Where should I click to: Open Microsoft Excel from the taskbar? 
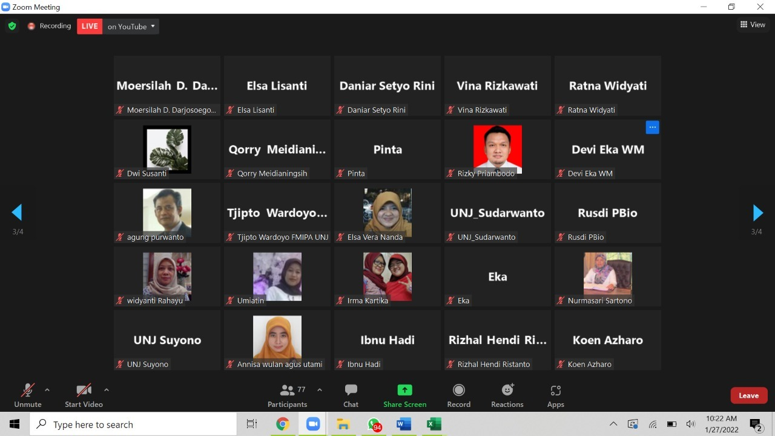(x=434, y=424)
